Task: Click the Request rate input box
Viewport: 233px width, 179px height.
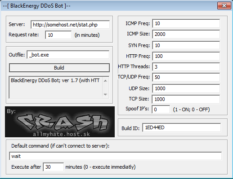Action: 58,35
